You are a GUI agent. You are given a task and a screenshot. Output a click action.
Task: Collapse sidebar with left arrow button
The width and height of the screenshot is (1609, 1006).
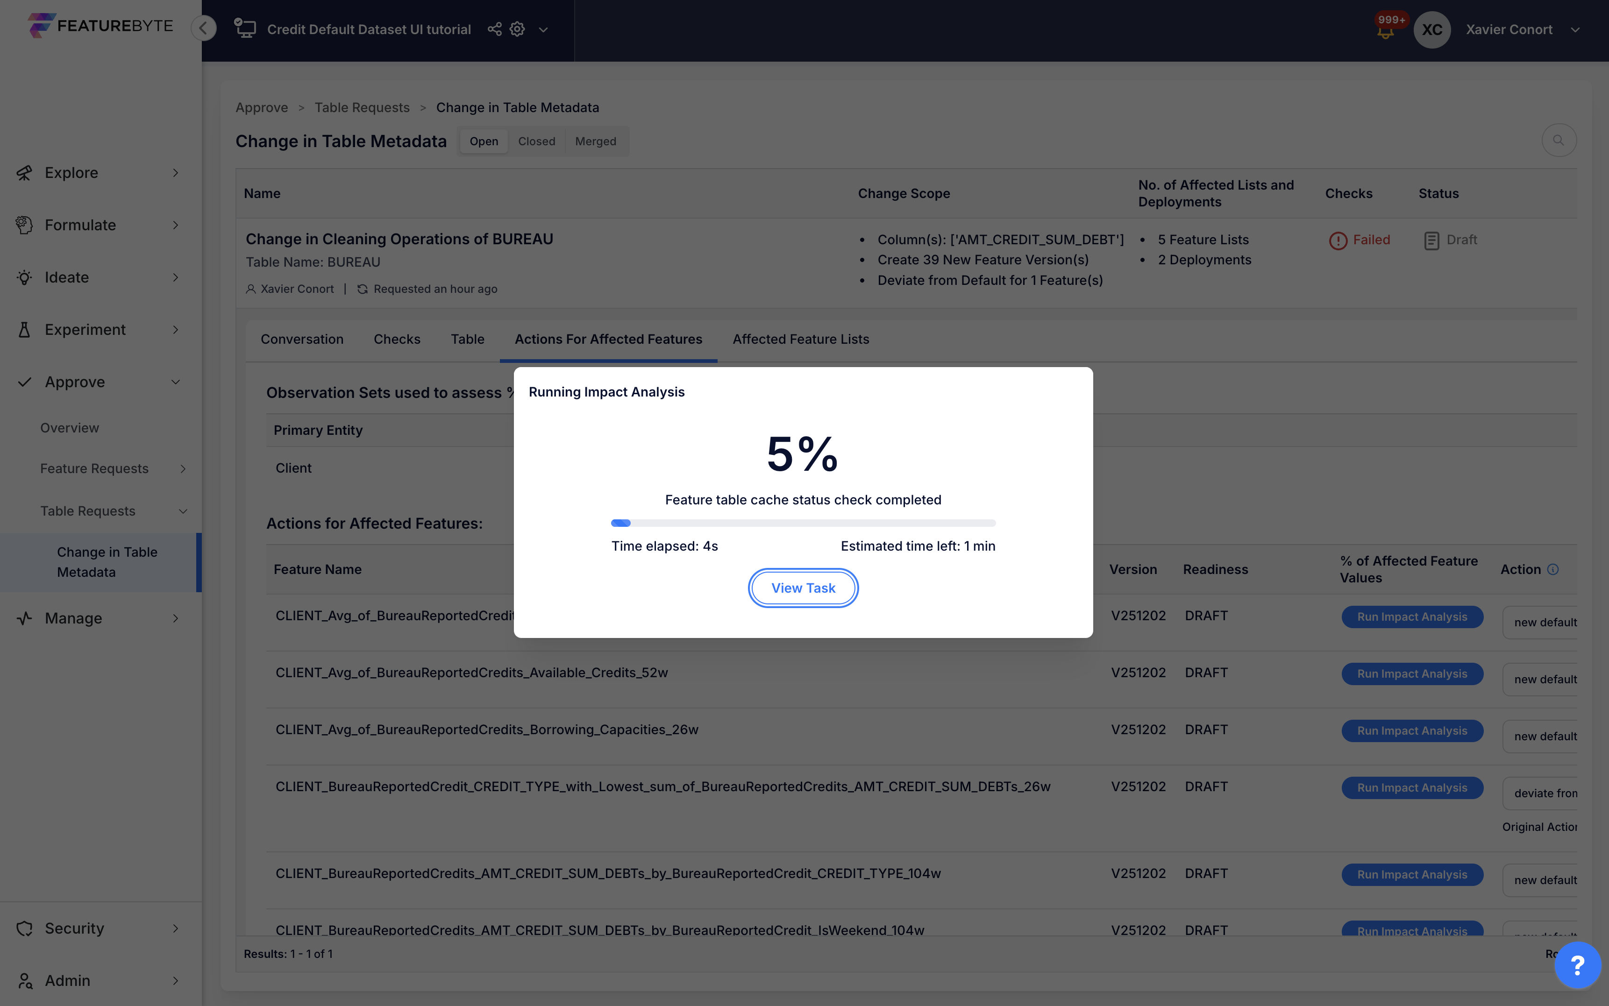(204, 28)
